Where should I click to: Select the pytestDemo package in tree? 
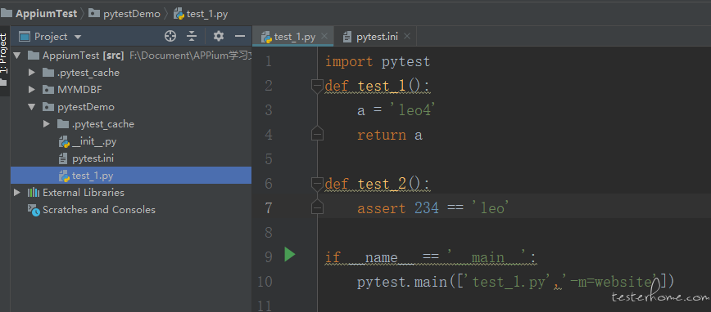click(86, 107)
